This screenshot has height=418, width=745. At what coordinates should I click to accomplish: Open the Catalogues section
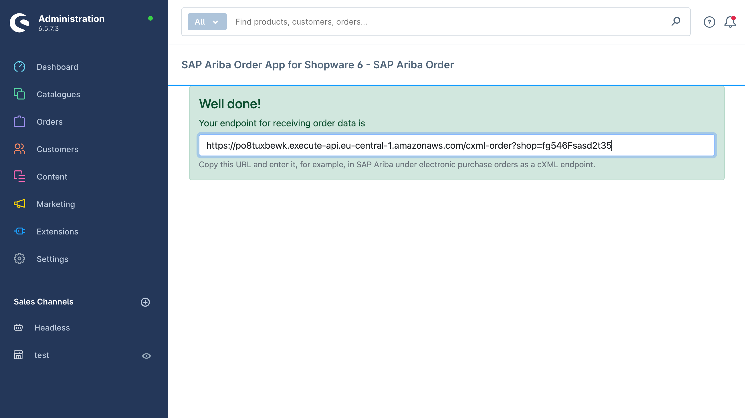[x=58, y=94]
